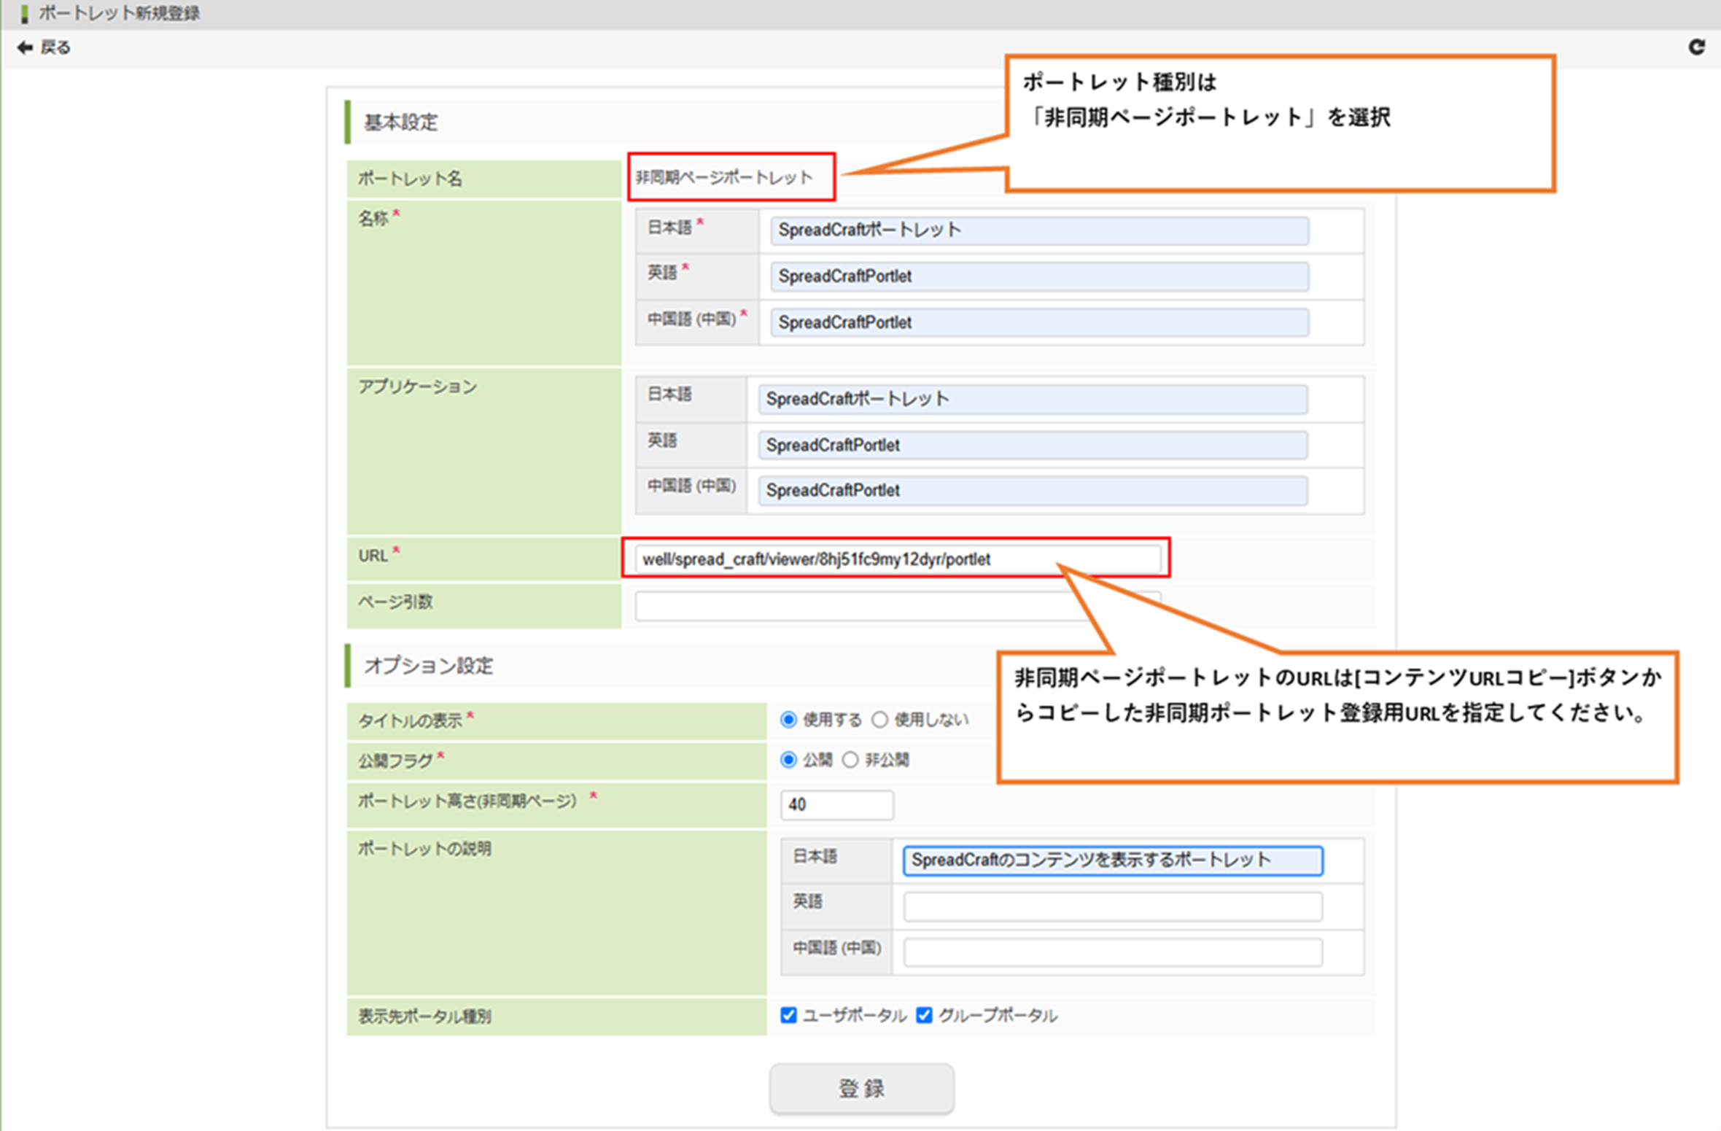Click the application Japanese input field
The height and width of the screenshot is (1131, 1721).
(x=1032, y=400)
